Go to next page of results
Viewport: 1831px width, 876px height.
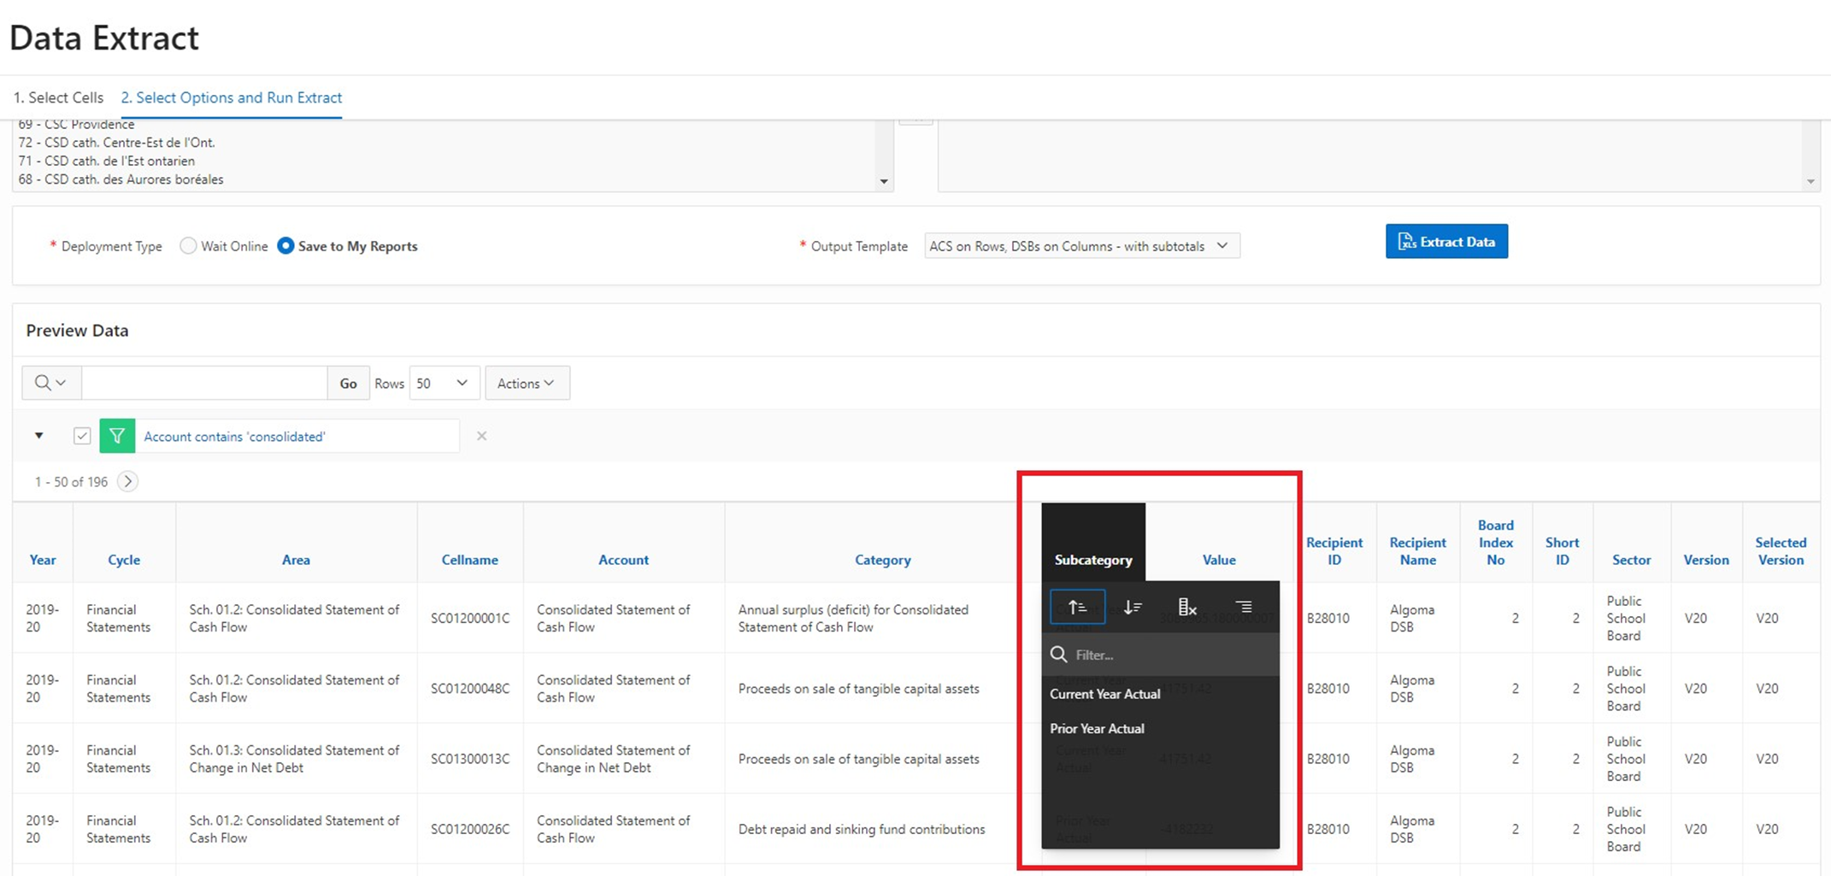click(127, 481)
